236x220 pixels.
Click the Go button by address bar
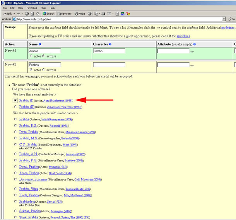pos(231,19)
